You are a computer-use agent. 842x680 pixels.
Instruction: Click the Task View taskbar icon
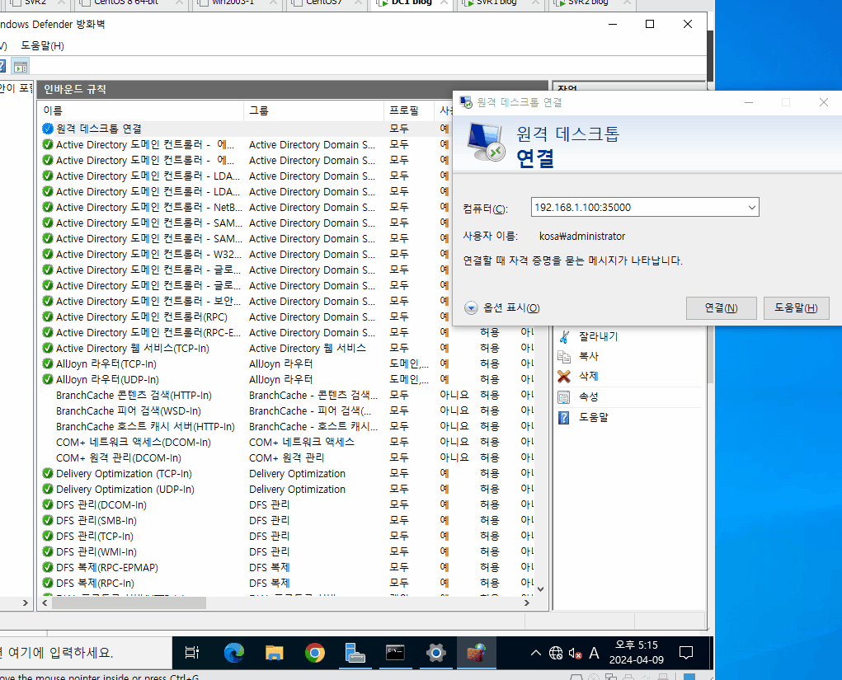[191, 653]
